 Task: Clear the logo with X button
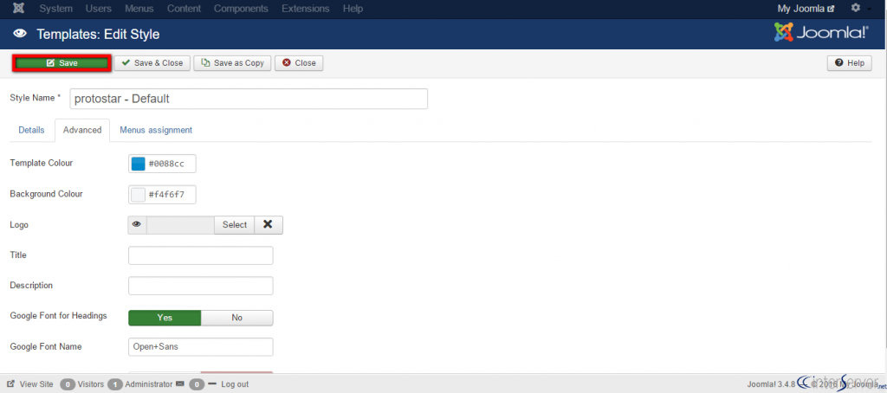pyautogui.click(x=269, y=224)
